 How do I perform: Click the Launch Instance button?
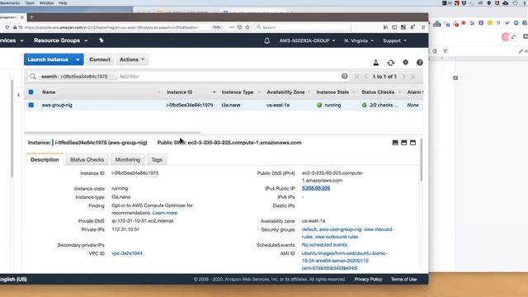click(x=48, y=59)
